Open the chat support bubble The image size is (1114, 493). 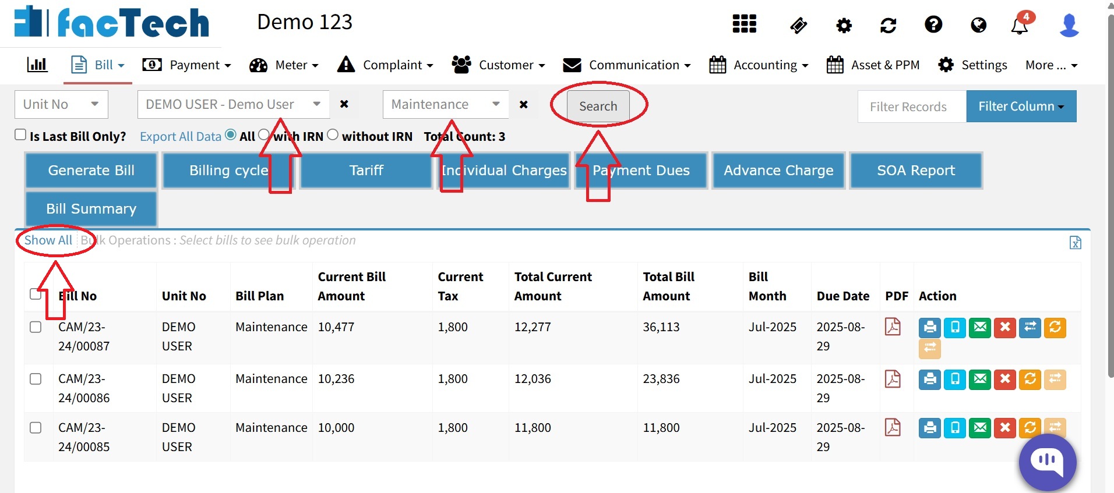(1047, 462)
